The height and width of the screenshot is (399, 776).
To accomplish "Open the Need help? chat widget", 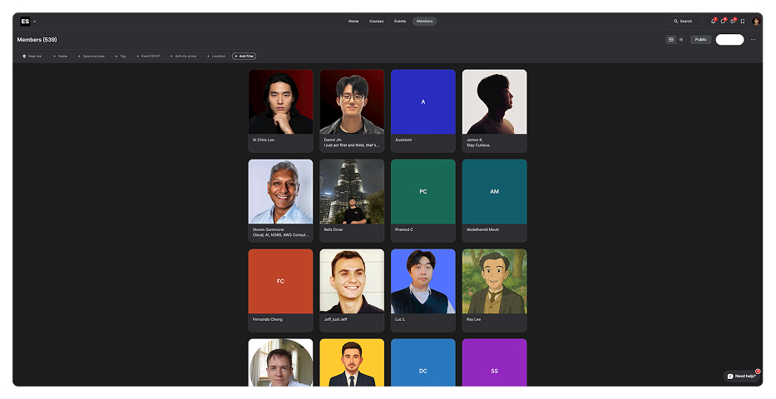I will point(742,377).
